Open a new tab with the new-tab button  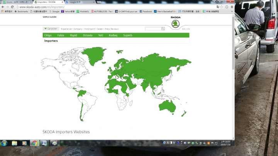coord(99,2)
